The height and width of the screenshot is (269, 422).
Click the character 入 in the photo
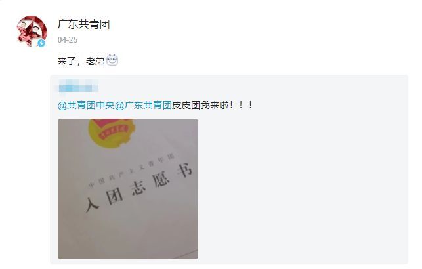[93, 205]
